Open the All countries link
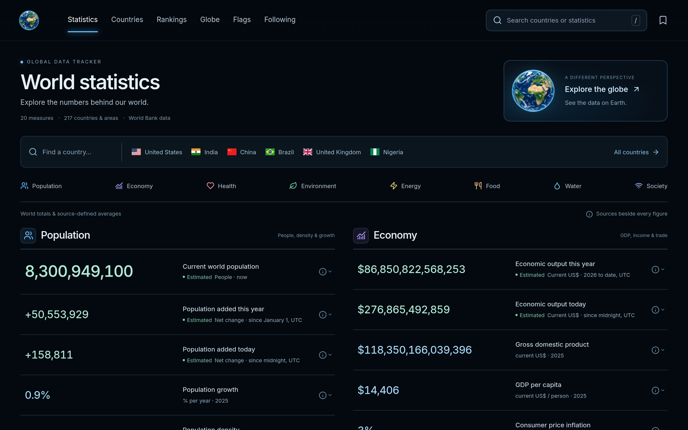Screen dimensions: 688x430 636,152
